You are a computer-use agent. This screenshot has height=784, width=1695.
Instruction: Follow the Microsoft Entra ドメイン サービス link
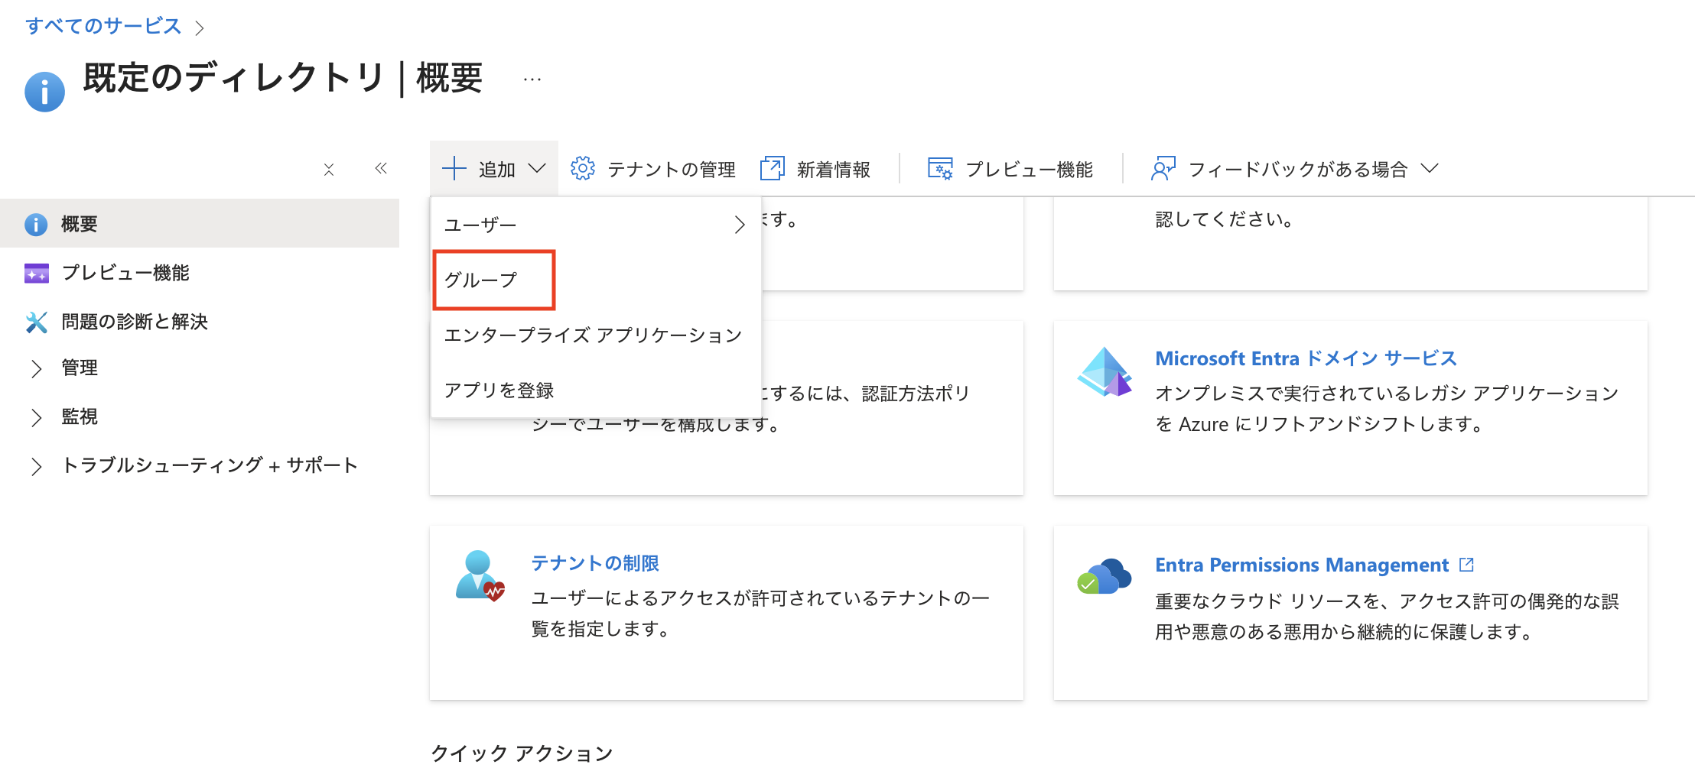[x=1306, y=358]
